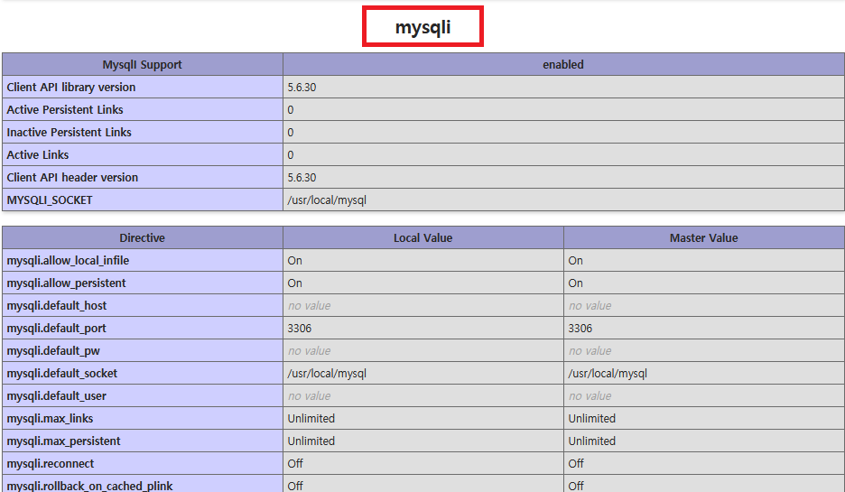Select 5.6.30 in Client API library version row
The width and height of the screenshot is (845, 492).
[302, 88]
